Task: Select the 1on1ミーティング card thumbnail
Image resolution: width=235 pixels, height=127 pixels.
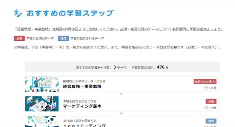Action: (x=42, y=121)
